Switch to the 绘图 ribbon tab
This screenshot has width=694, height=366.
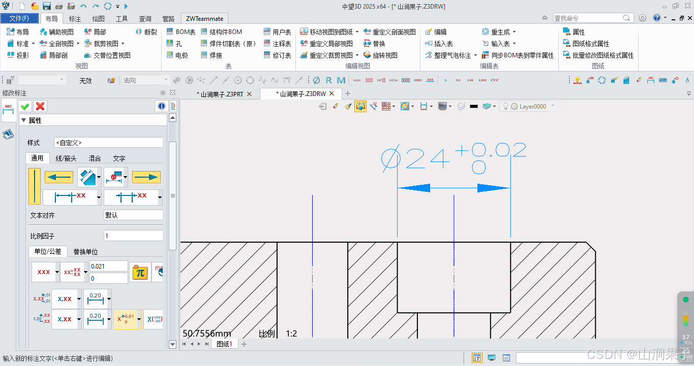(x=99, y=19)
